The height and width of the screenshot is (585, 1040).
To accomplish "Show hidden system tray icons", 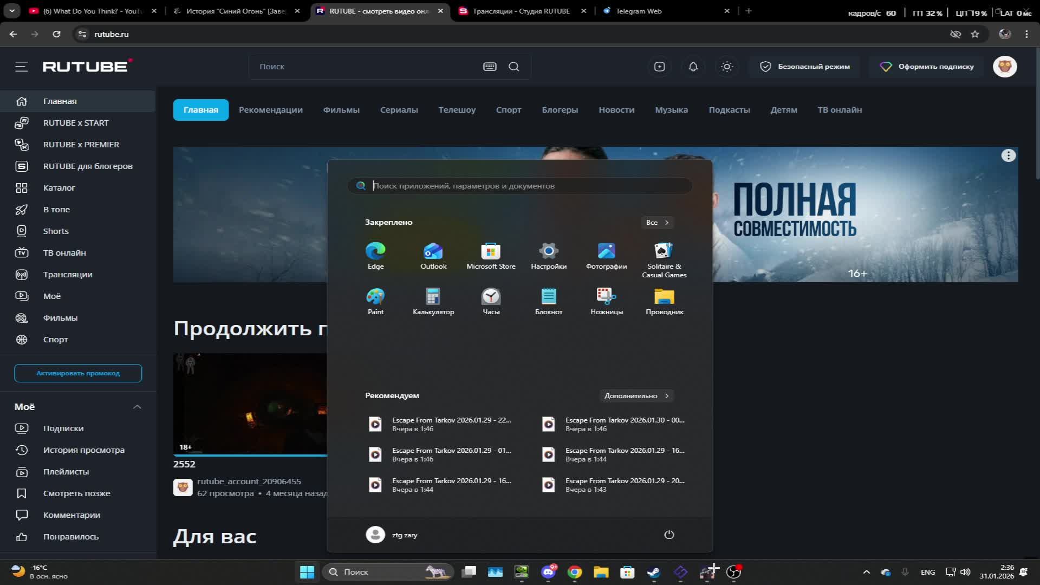I will (866, 572).
